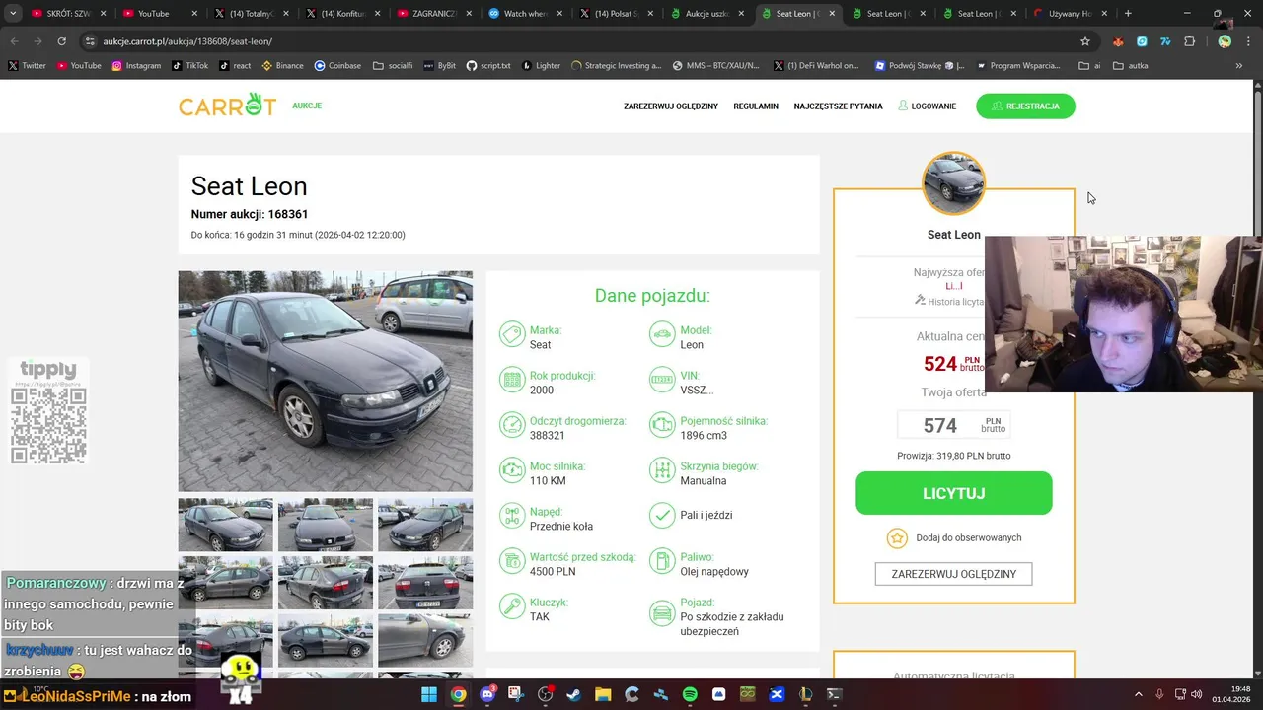
Task: Open NAJCZĘSTSZE PYTANIA in the header
Action: tap(838, 106)
